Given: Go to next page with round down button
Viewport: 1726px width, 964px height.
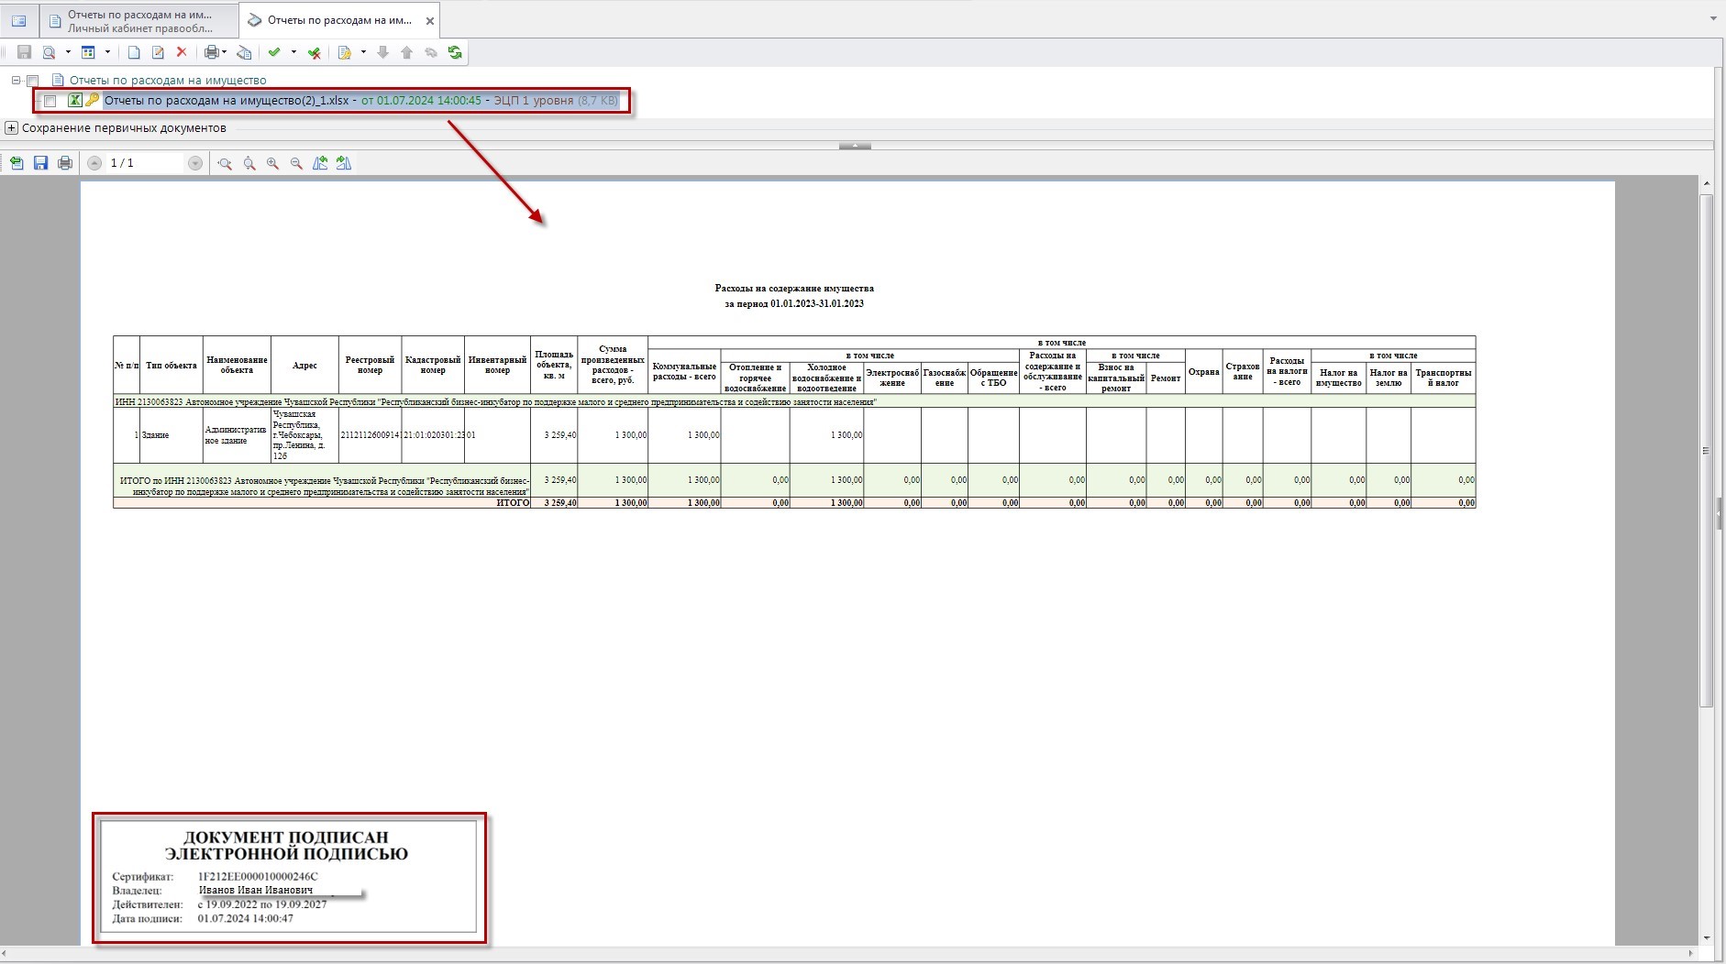Looking at the screenshot, I should [x=194, y=163].
